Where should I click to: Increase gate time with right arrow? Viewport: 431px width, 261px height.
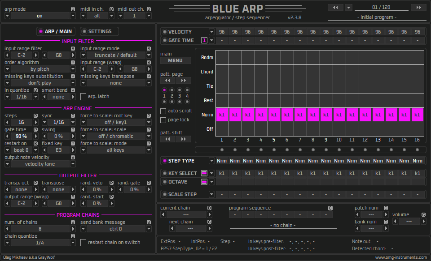pyautogui.click(x=35, y=136)
